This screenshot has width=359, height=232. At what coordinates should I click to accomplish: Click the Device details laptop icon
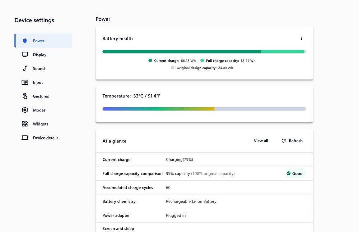[x=25, y=138]
